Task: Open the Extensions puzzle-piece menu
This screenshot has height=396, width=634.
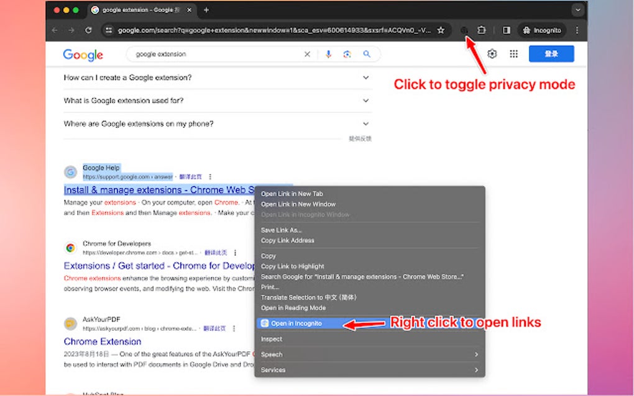Action: pos(481,30)
